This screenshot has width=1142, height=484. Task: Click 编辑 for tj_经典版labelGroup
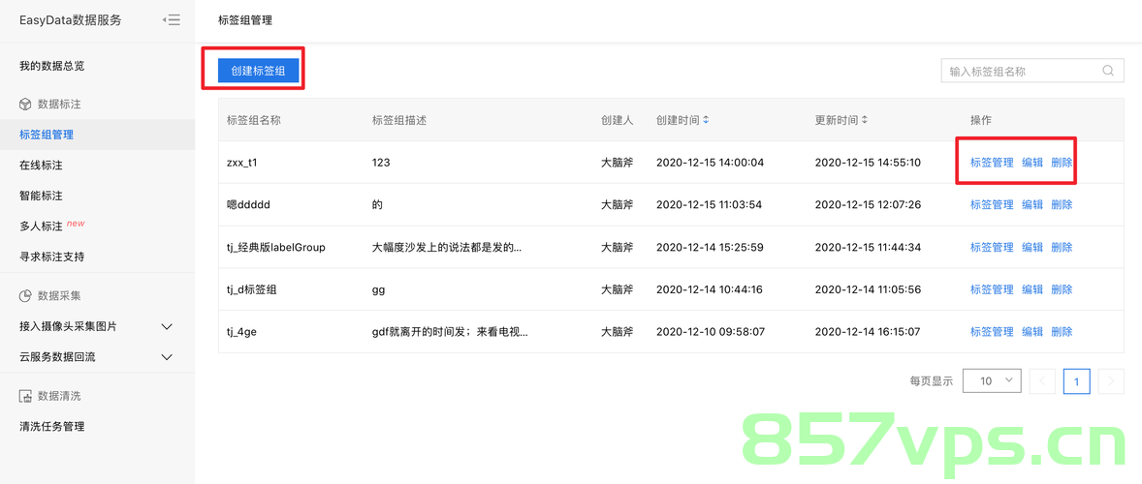pyautogui.click(x=1032, y=247)
